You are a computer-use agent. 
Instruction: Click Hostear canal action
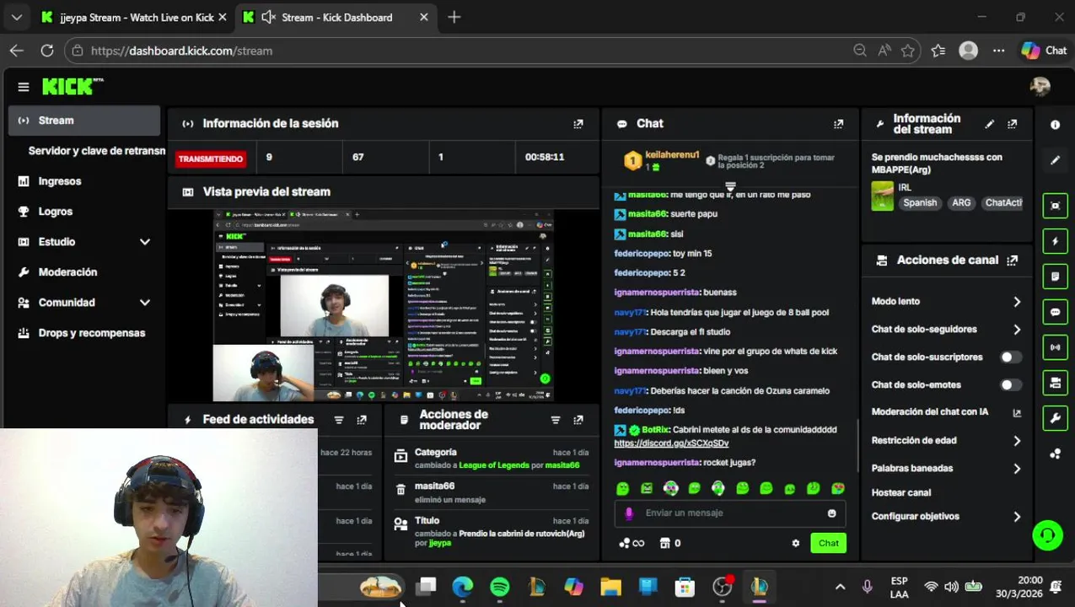pos(901,493)
